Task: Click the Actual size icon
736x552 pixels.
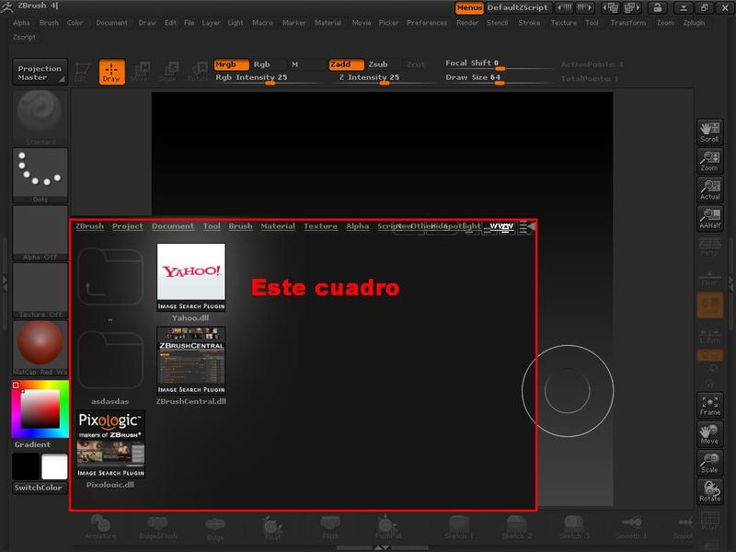Action: [709, 190]
